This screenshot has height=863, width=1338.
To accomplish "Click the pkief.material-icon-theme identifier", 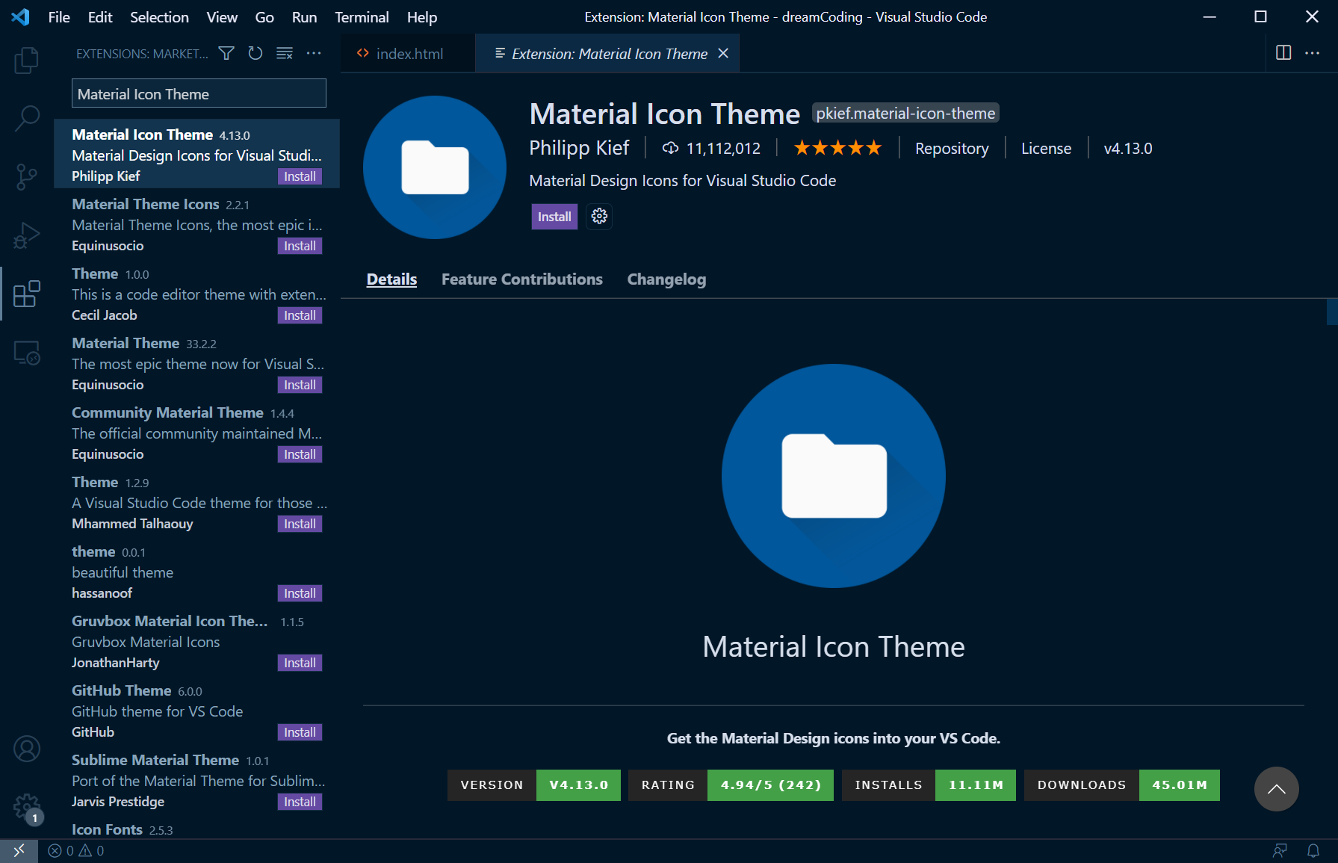I will (x=905, y=113).
